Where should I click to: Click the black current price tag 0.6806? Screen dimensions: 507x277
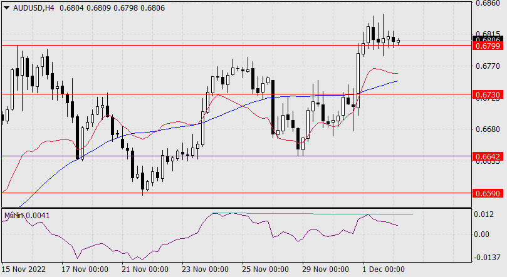point(487,39)
